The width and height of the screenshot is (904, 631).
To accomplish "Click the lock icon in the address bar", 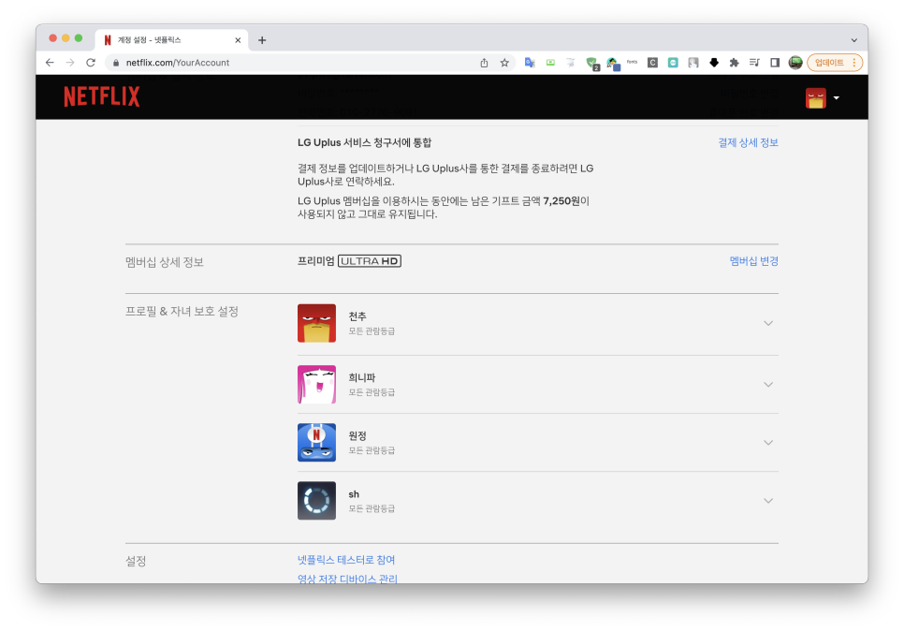I will pos(116,63).
